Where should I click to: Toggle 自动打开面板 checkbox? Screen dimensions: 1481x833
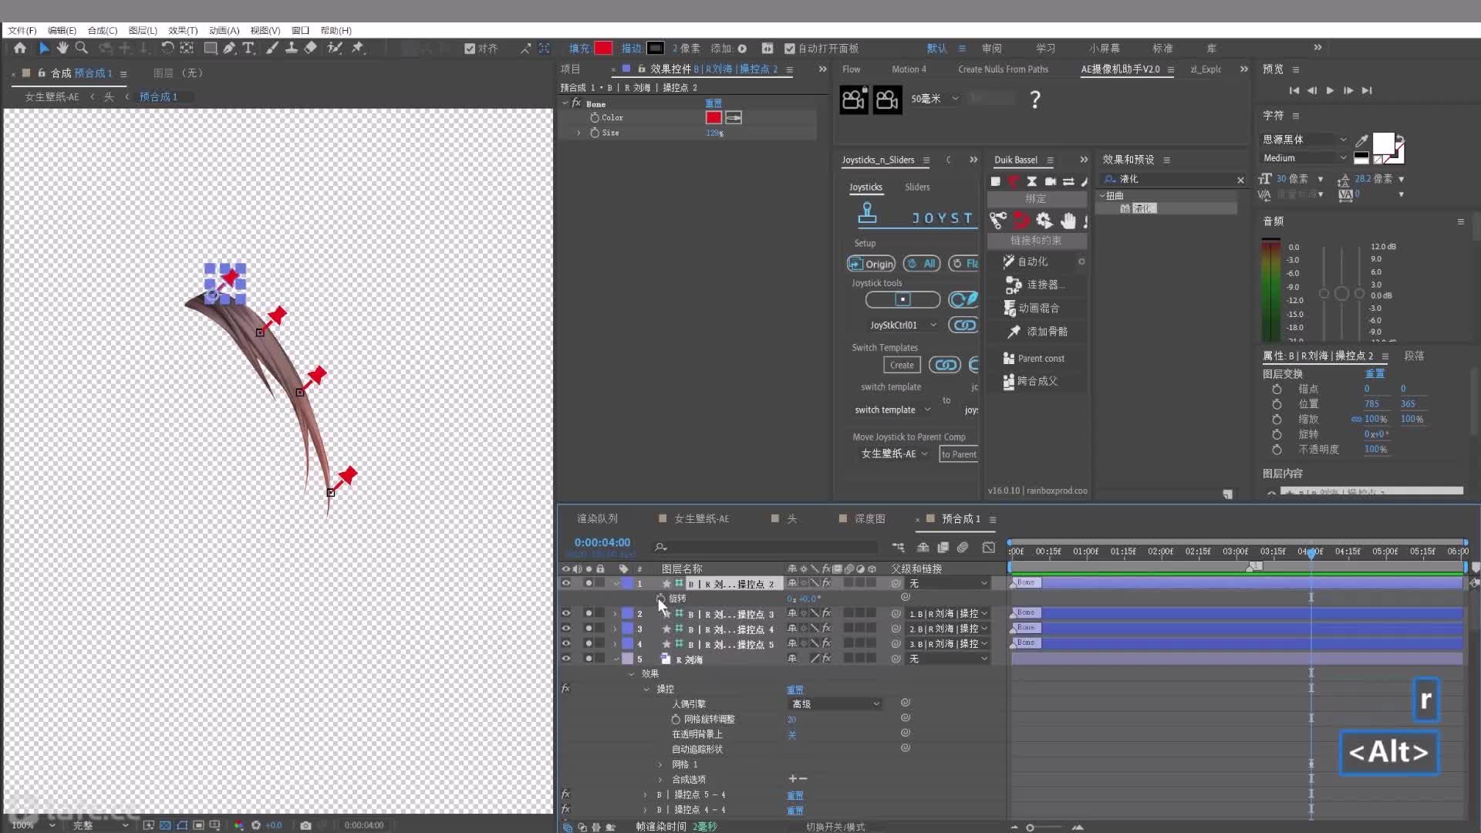click(790, 49)
